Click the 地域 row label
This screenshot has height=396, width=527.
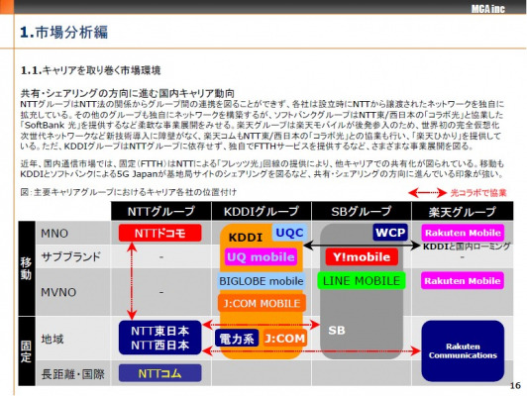click(x=53, y=339)
